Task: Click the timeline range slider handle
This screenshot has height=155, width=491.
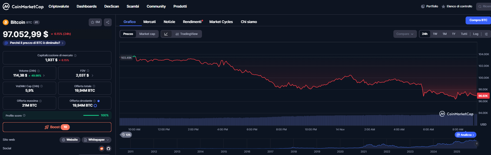Action: click(x=477, y=144)
